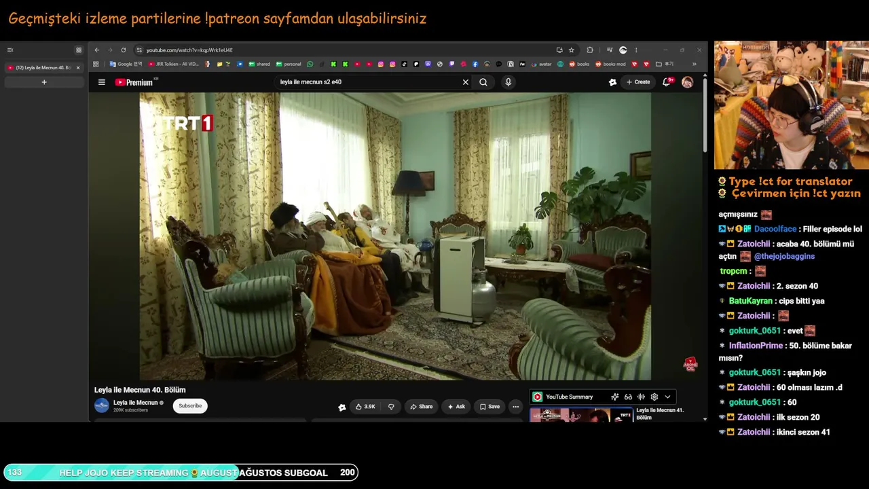Image resolution: width=869 pixels, height=489 pixels.
Task: Click the video player to pause
Action: [395, 236]
